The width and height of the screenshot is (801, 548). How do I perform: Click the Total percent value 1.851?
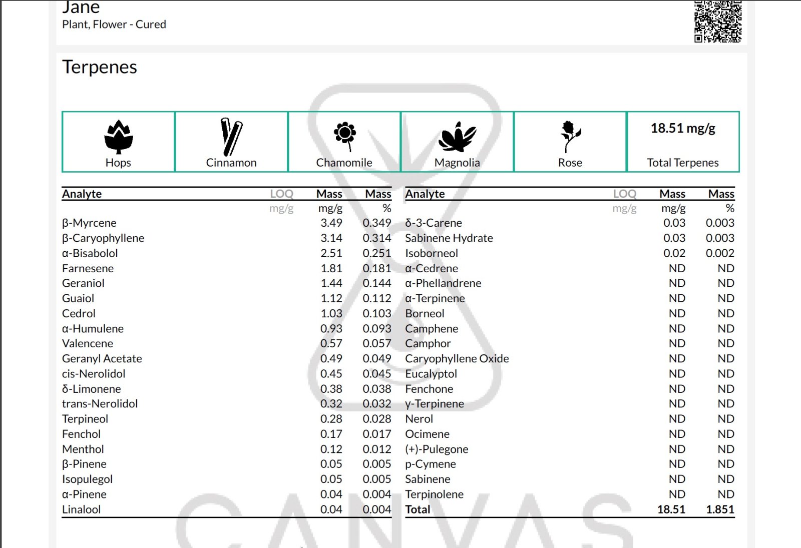[x=720, y=509]
